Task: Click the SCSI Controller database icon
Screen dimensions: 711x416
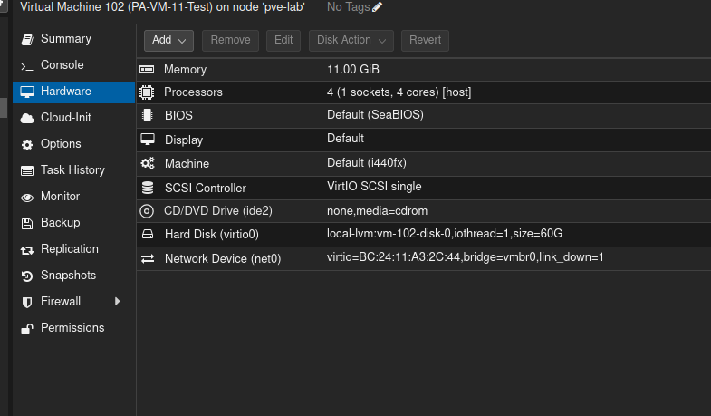Action: pyautogui.click(x=148, y=188)
